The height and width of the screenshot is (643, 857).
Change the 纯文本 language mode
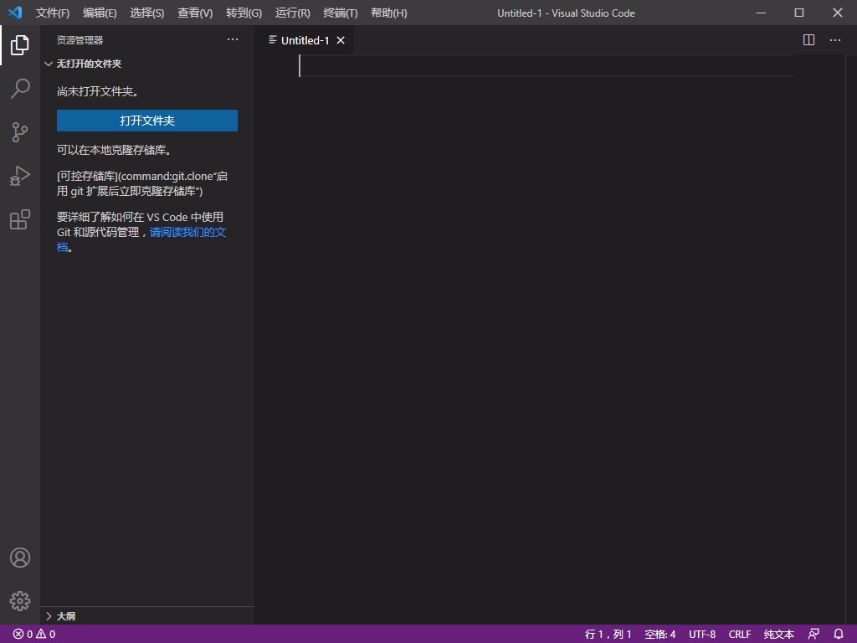[777, 634]
